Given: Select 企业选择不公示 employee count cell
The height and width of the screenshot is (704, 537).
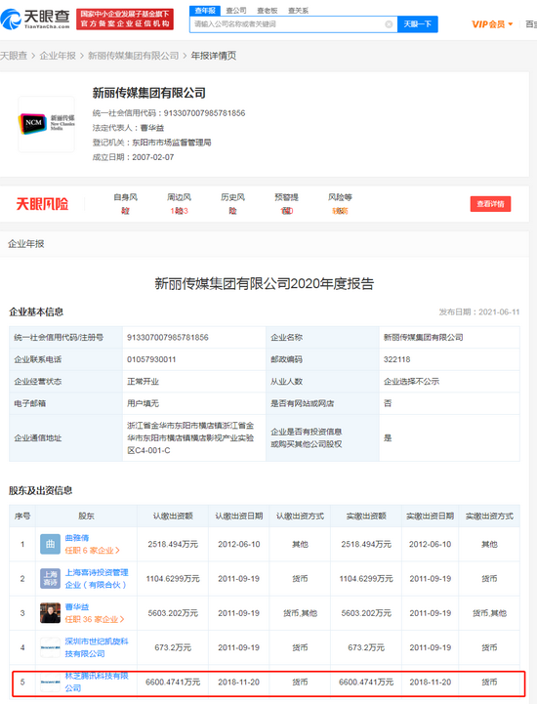Looking at the screenshot, I should [x=449, y=382].
